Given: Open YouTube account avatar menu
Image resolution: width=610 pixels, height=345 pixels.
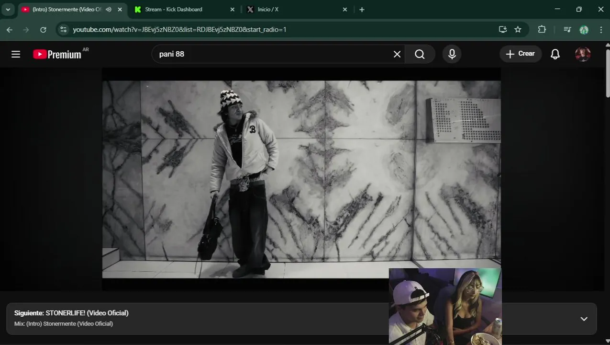Looking at the screenshot, I should point(583,54).
